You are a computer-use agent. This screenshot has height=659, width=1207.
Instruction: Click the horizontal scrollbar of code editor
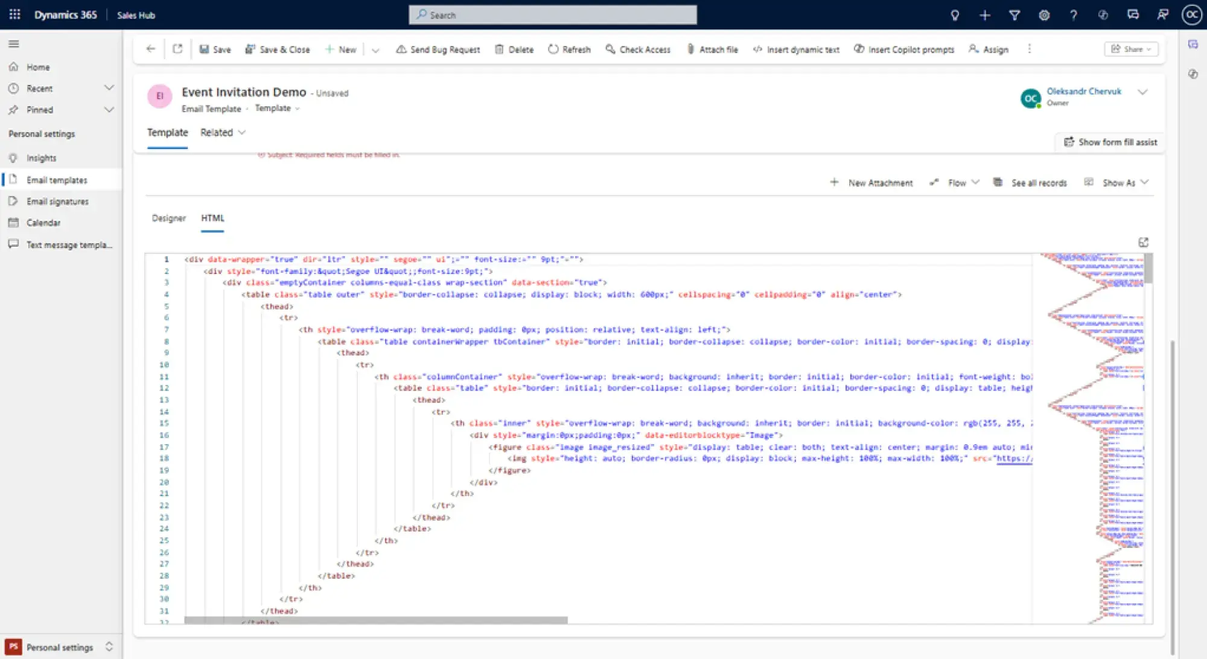coord(375,620)
